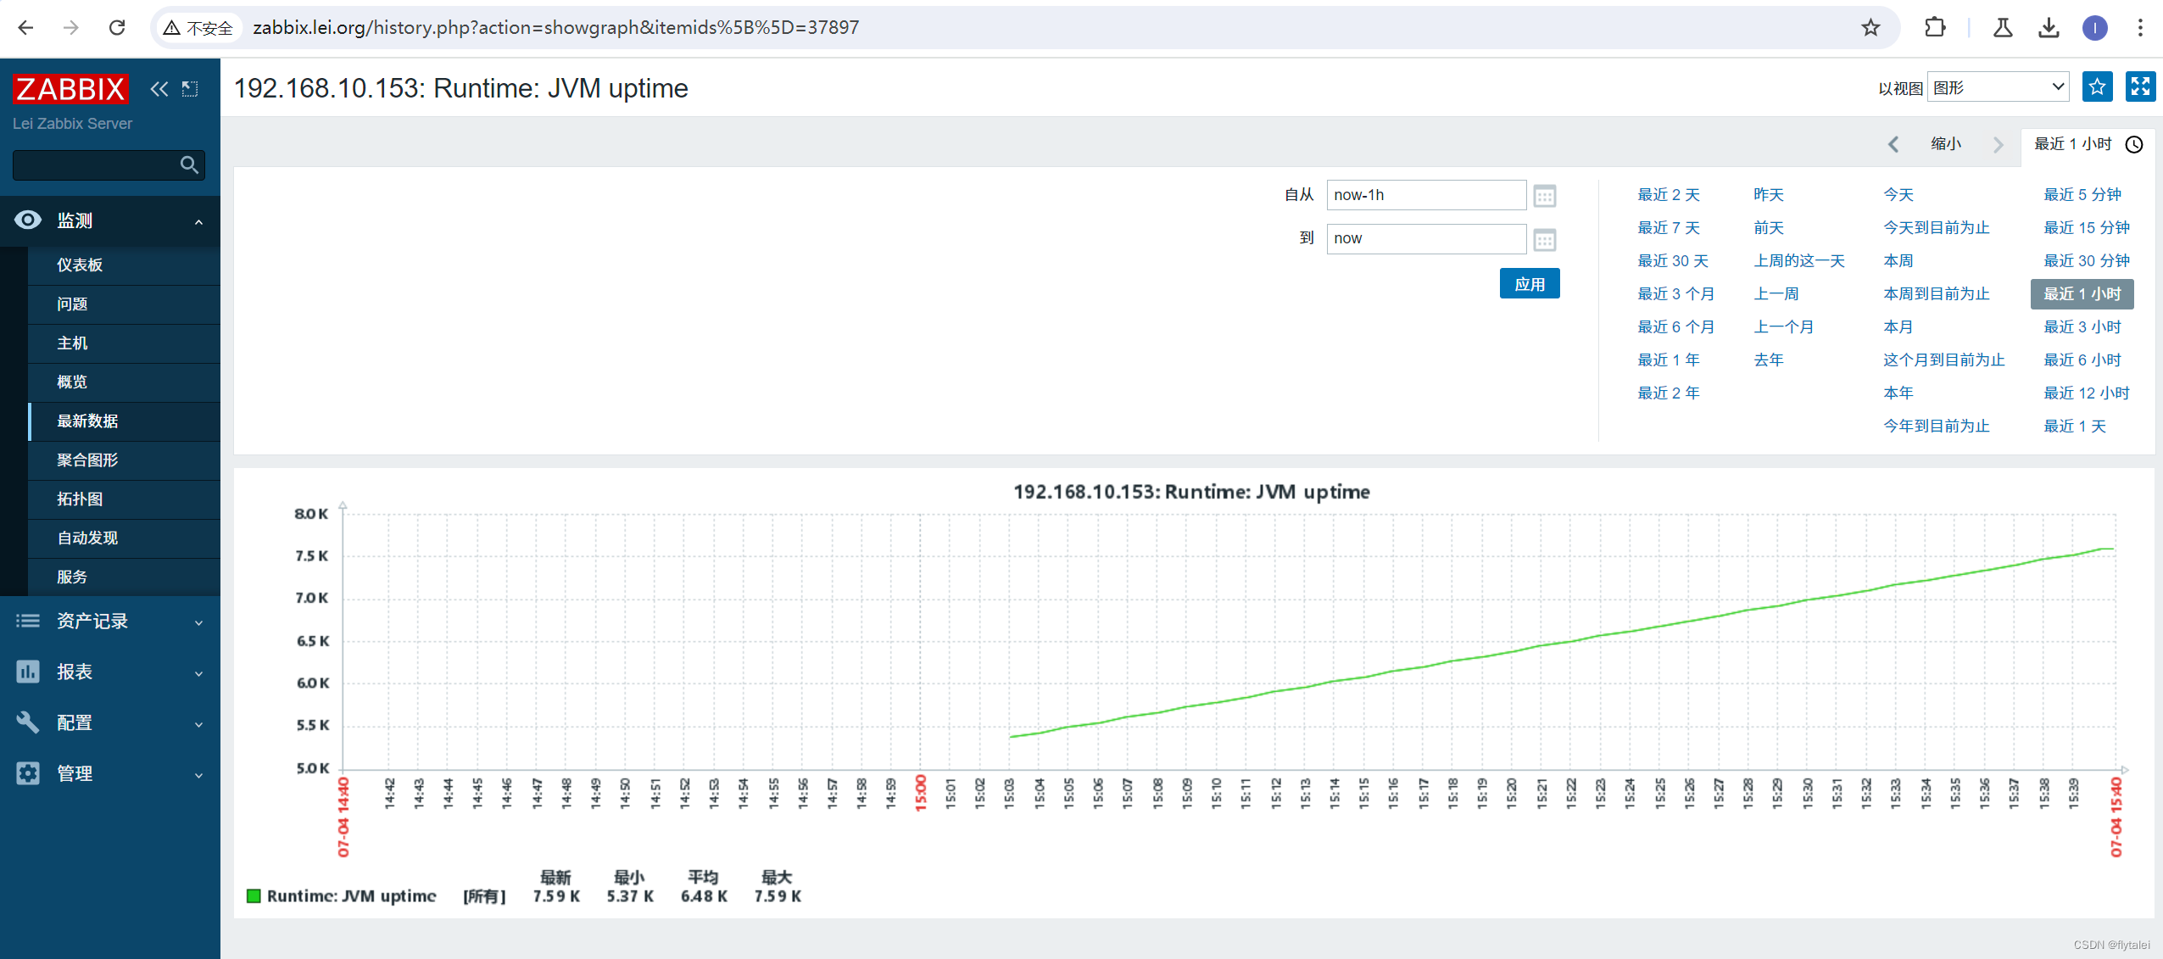Screen dimensions: 2163x959
Task: Click the clock icon in time selector tab
Action: pos(2134,144)
